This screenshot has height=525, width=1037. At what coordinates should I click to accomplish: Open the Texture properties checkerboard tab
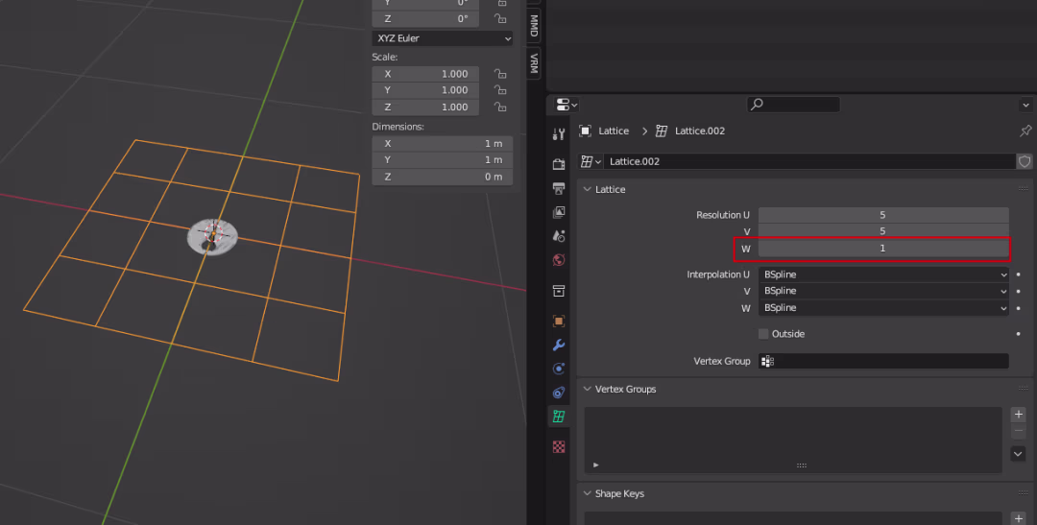click(559, 447)
